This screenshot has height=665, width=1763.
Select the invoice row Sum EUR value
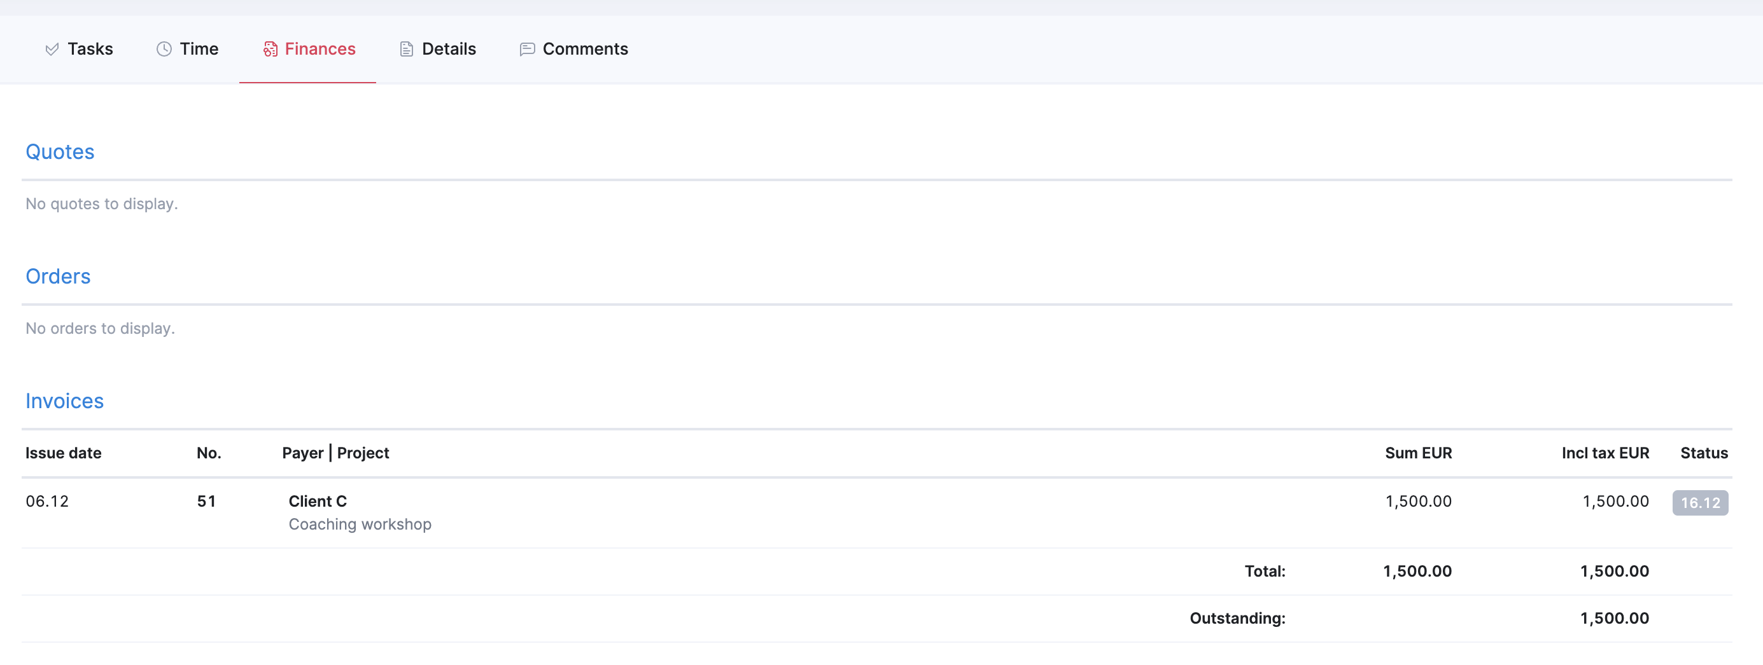pyautogui.click(x=1418, y=502)
